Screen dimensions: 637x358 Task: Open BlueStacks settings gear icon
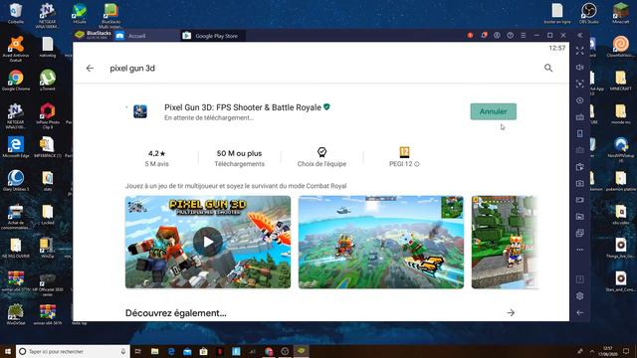[579, 296]
